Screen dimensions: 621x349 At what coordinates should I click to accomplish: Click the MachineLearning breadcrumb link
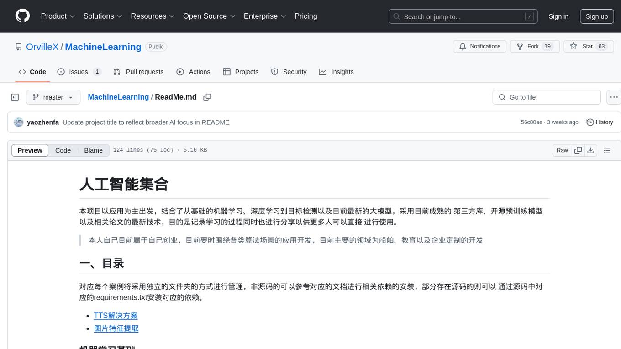pyautogui.click(x=118, y=97)
